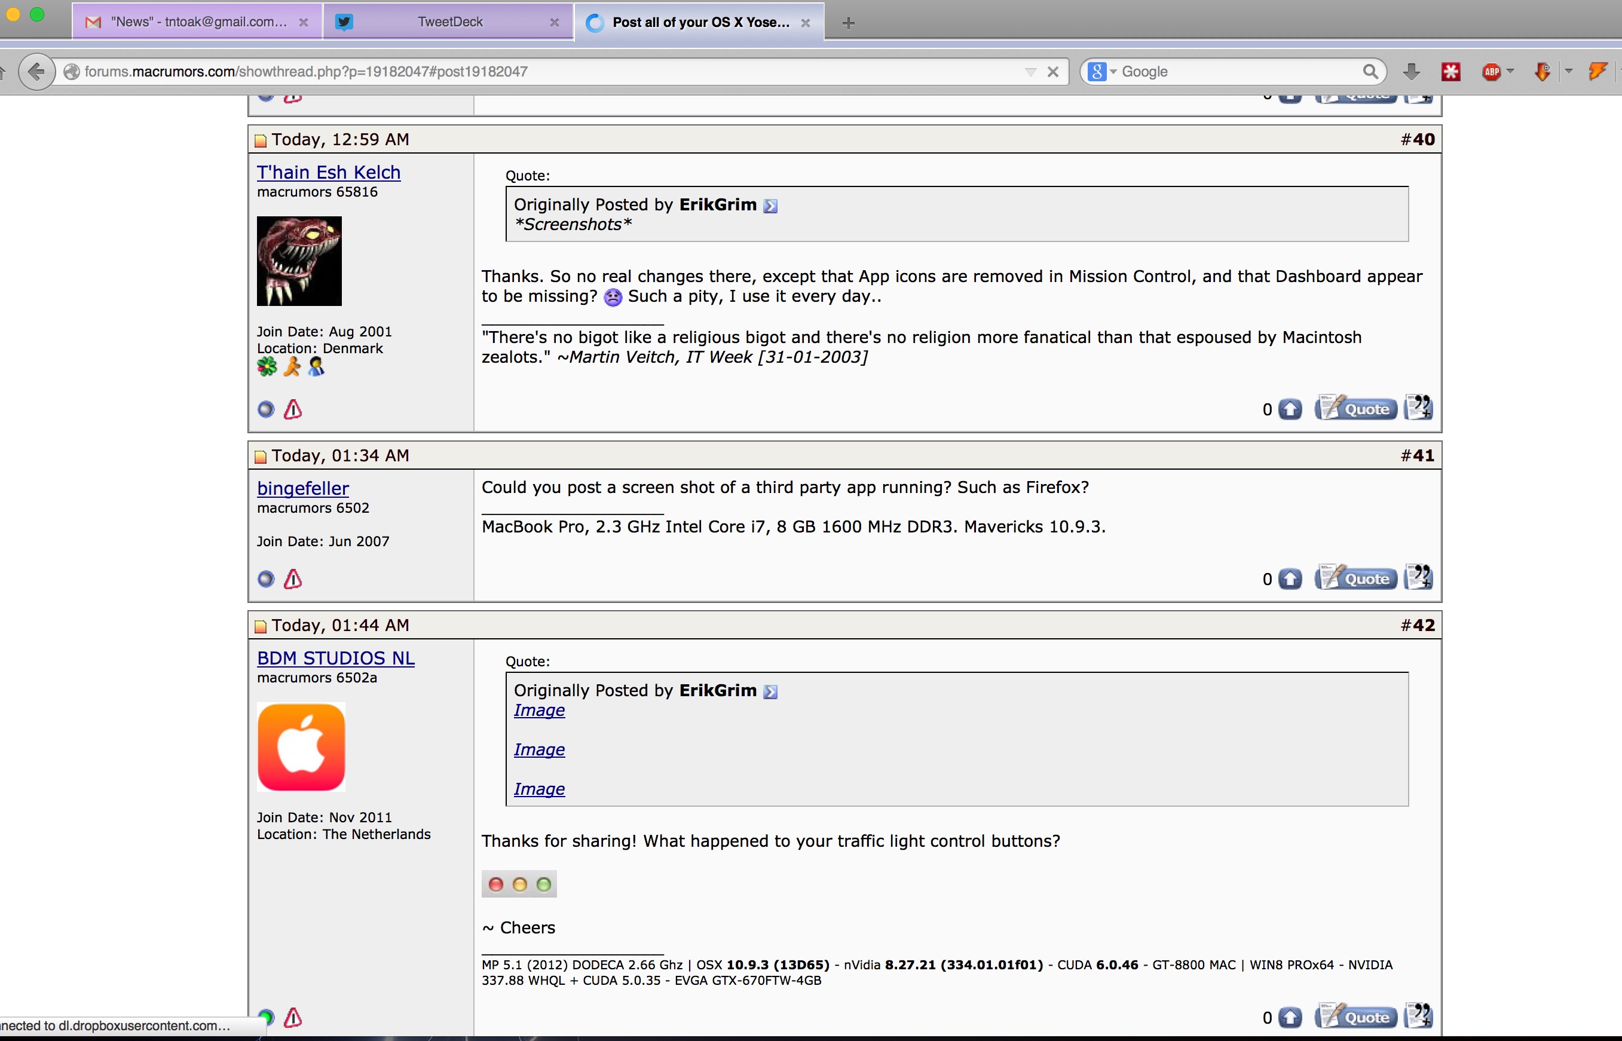Upvote post 40 with the arrow button
This screenshot has width=1622, height=1041.
[1290, 409]
